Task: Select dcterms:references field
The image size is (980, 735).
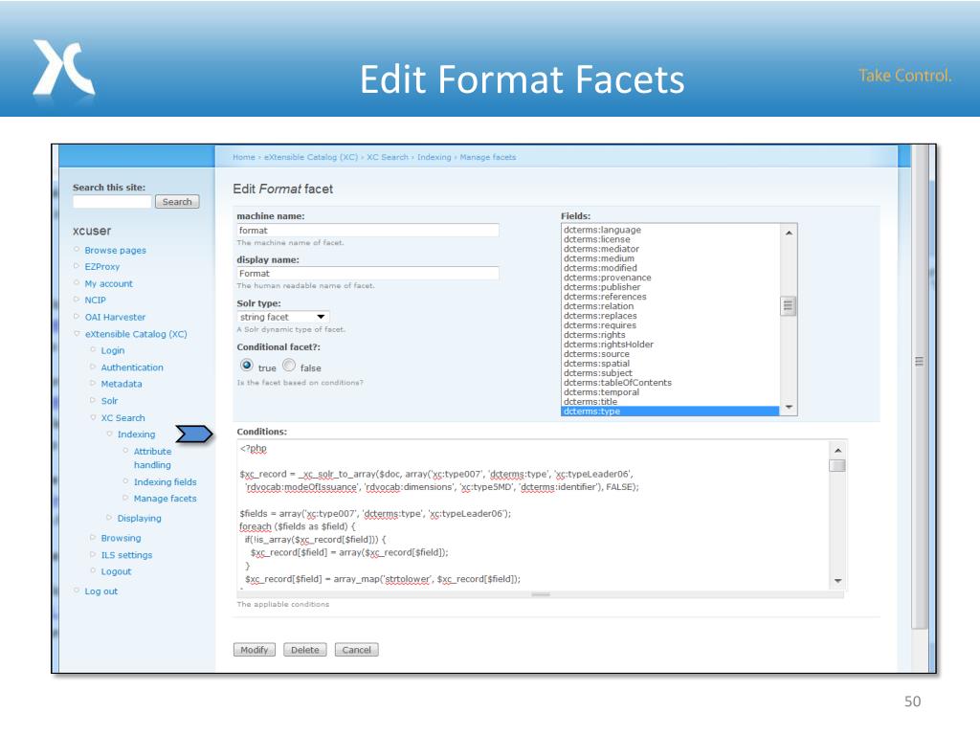Action: (x=605, y=297)
